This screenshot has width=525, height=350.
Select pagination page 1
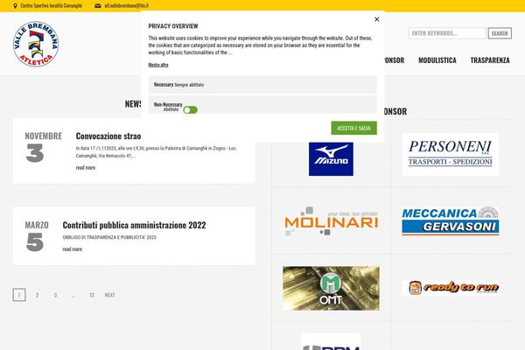click(19, 295)
